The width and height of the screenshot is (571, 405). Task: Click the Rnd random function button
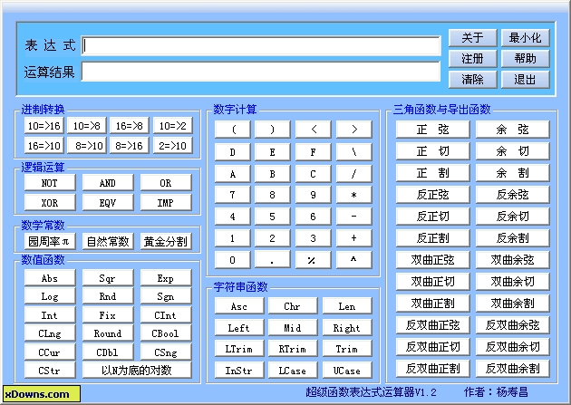pyautogui.click(x=108, y=296)
